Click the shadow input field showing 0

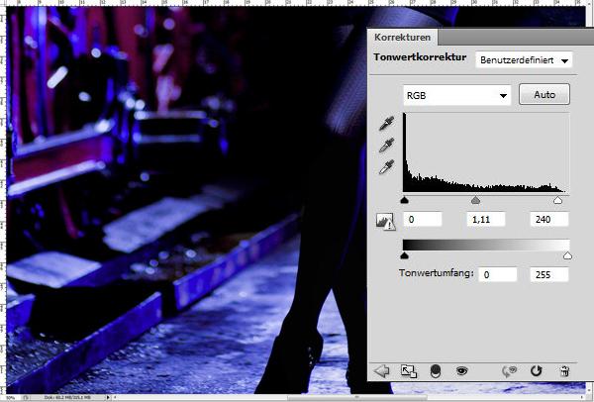(x=423, y=220)
